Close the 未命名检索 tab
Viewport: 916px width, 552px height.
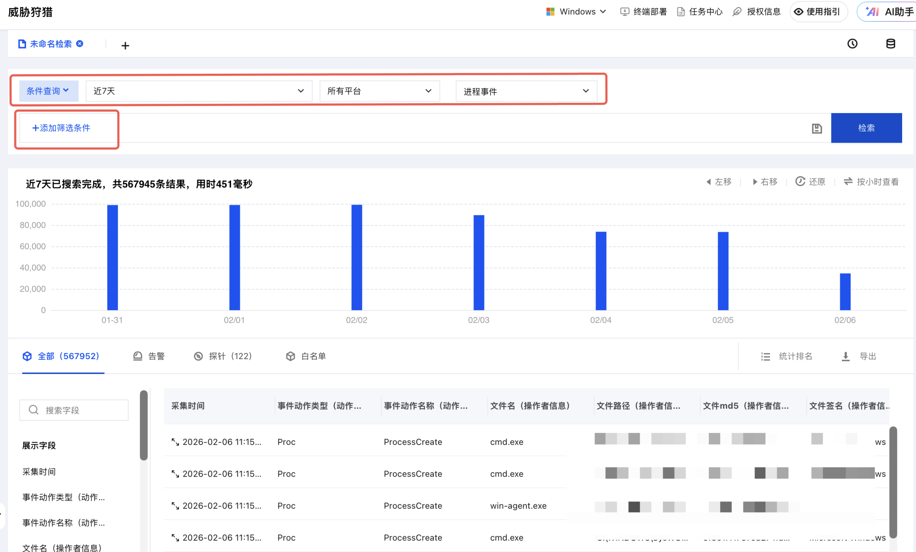click(x=79, y=44)
